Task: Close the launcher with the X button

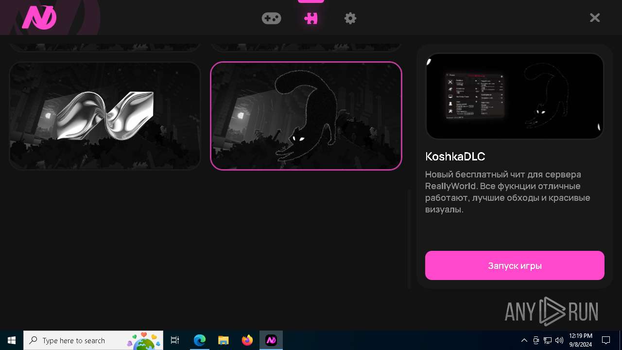Action: (x=595, y=18)
